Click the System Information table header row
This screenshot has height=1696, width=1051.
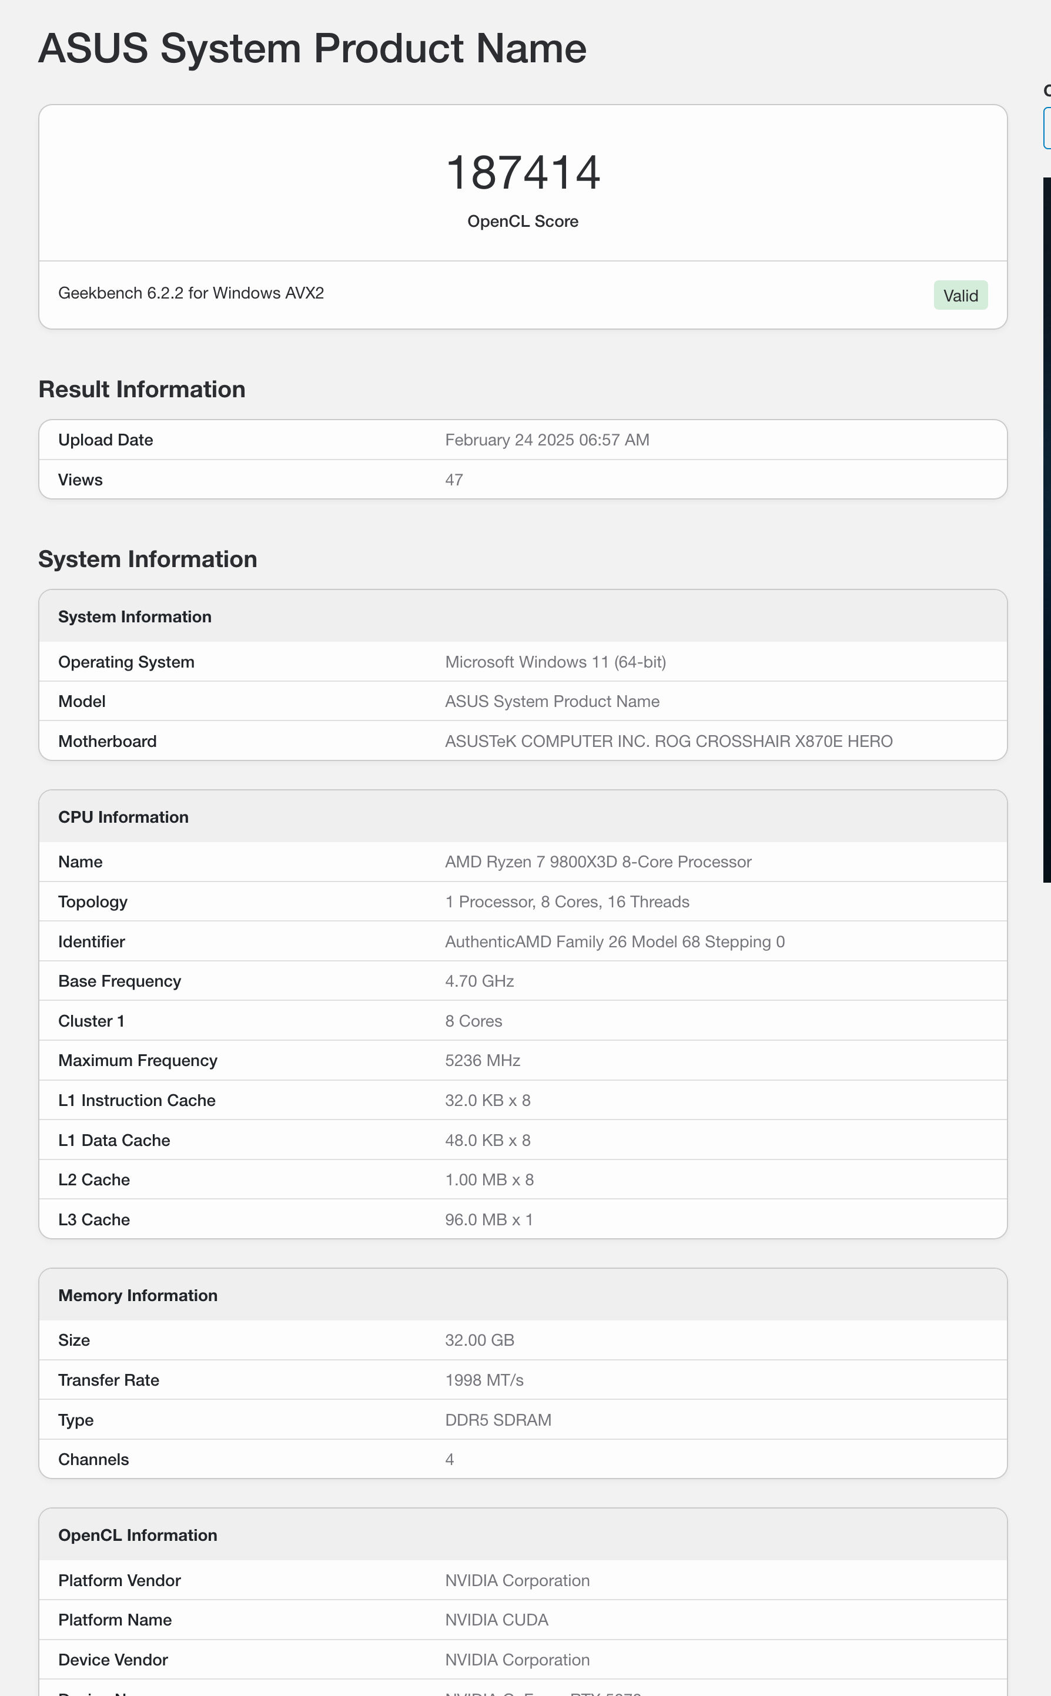click(523, 616)
